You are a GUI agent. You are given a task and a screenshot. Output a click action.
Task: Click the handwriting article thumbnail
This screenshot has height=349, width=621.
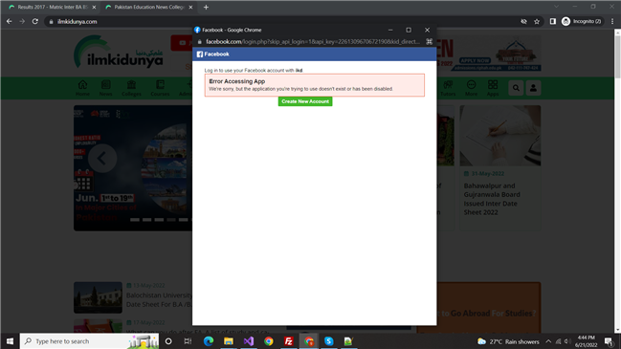pyautogui.click(x=500, y=136)
